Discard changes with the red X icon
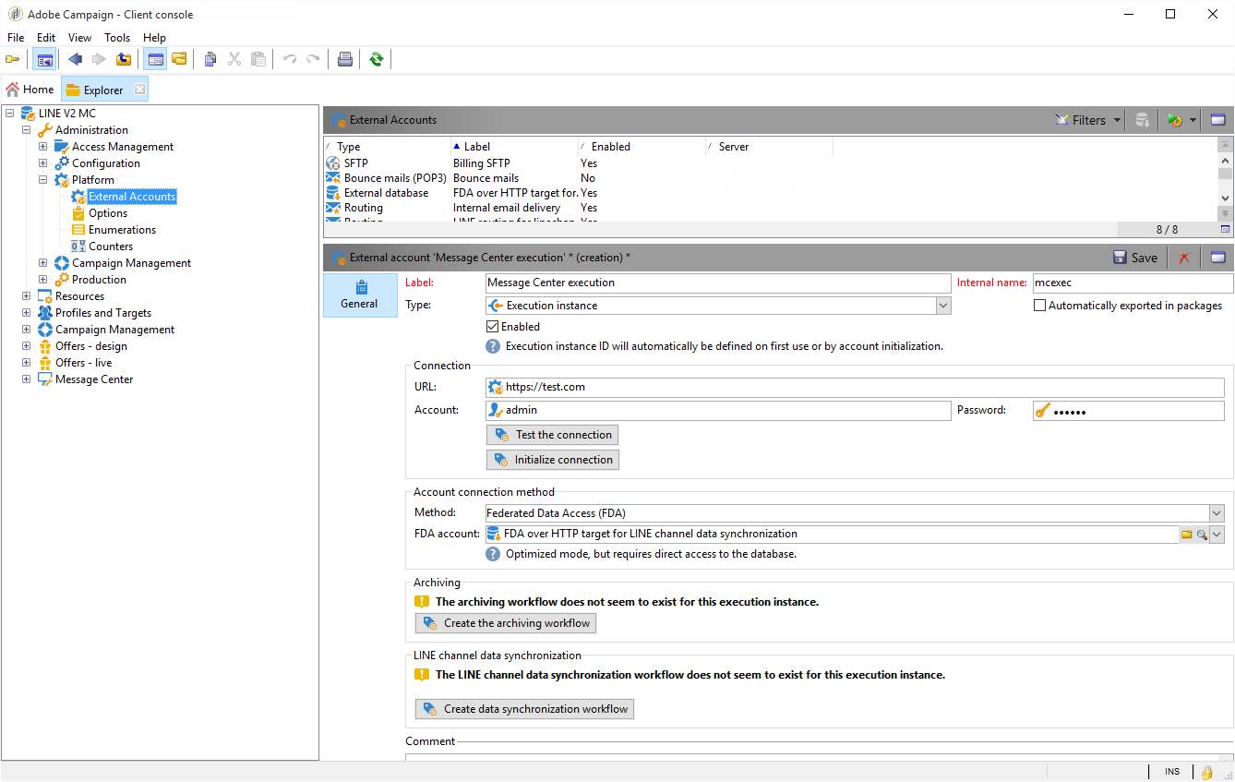This screenshot has height=782, width=1235. (x=1183, y=258)
